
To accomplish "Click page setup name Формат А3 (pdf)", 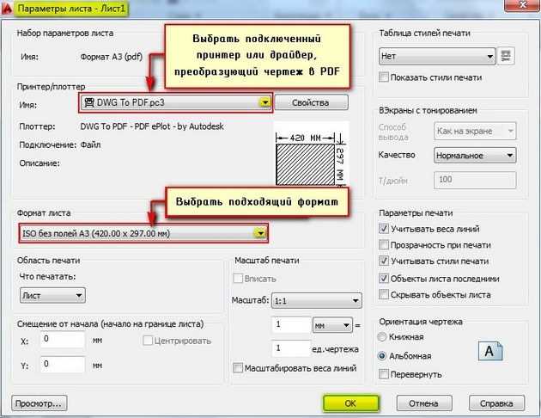I will (112, 56).
